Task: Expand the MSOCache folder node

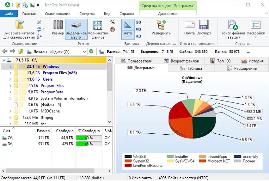Action: click(10, 111)
